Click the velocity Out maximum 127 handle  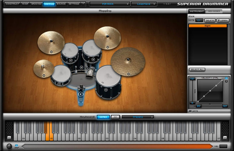pos(192,79)
